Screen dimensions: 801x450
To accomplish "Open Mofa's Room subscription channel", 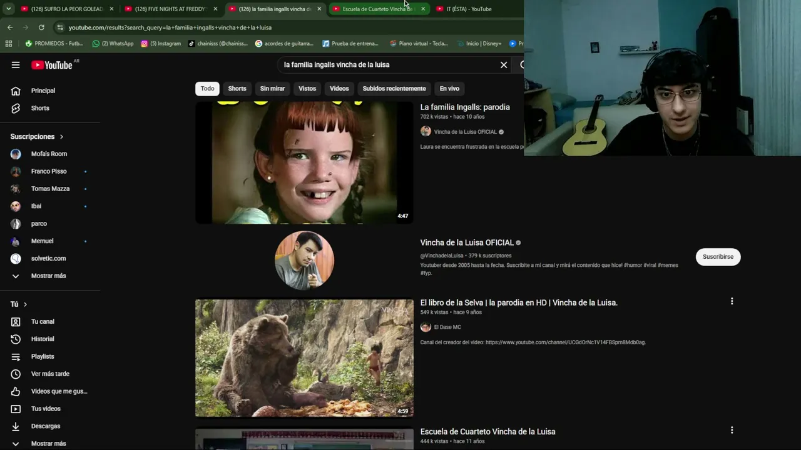I will 50,154.
